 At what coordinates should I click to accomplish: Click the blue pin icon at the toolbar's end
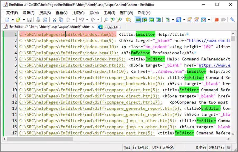tap(232, 20)
